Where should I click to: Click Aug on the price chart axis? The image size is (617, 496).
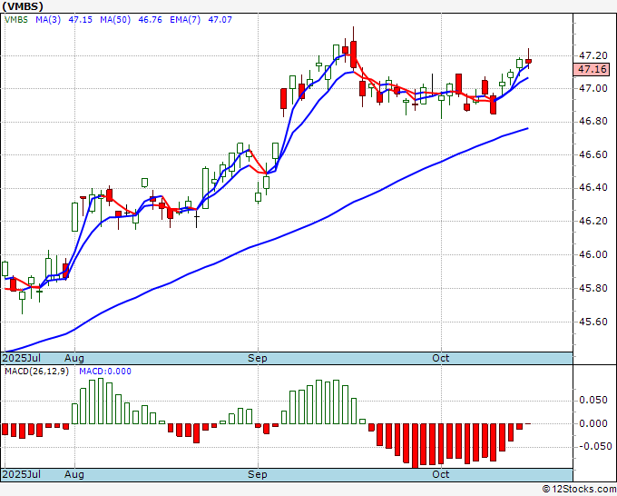[74, 358]
